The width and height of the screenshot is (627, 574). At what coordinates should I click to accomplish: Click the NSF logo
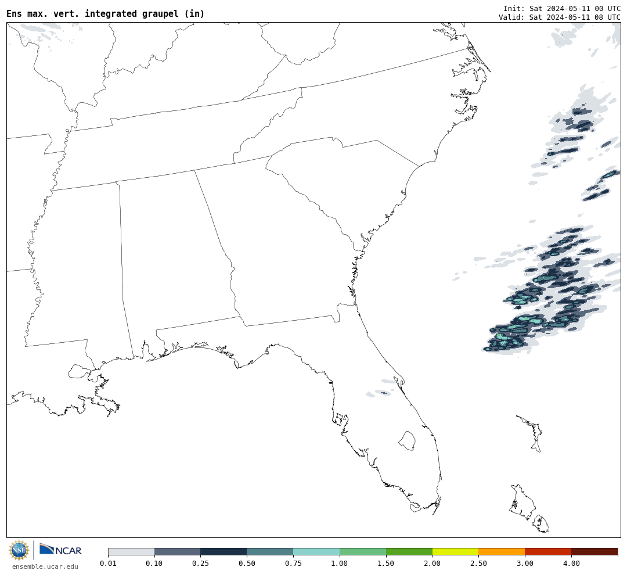(19, 550)
